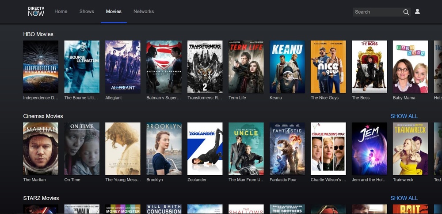Click the 'Keanu' title under poster
This screenshot has height=214, width=442.
pos(276,98)
